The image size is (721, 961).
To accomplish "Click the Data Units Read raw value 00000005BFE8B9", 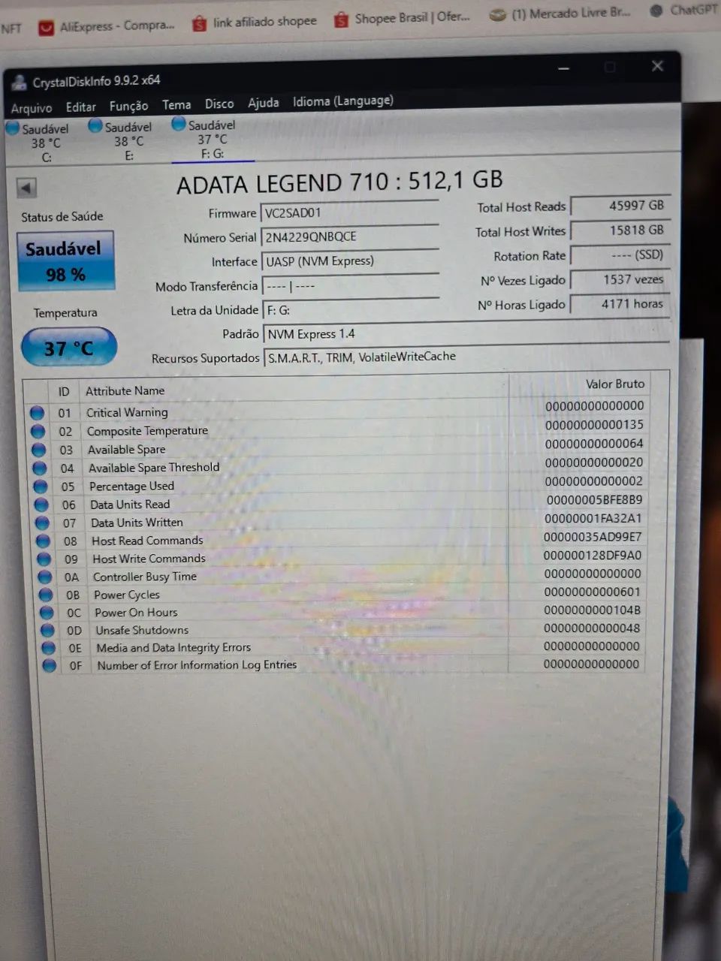I will 594,499.
